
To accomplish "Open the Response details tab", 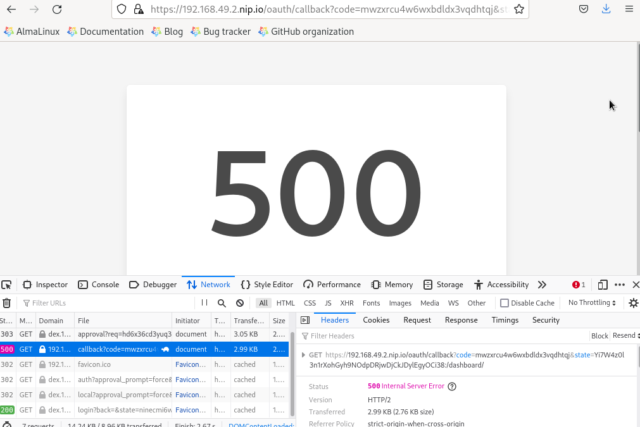I will point(461,320).
